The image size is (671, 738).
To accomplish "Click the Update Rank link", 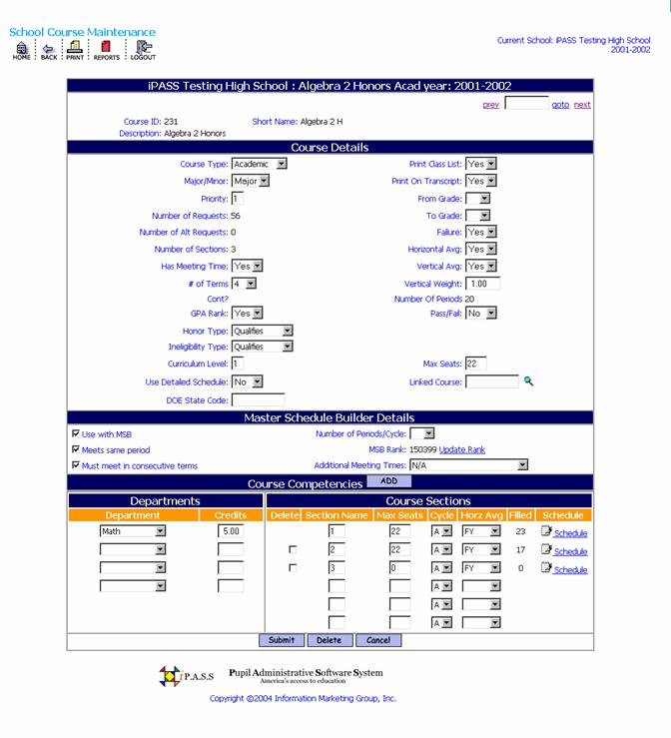I will (x=462, y=449).
